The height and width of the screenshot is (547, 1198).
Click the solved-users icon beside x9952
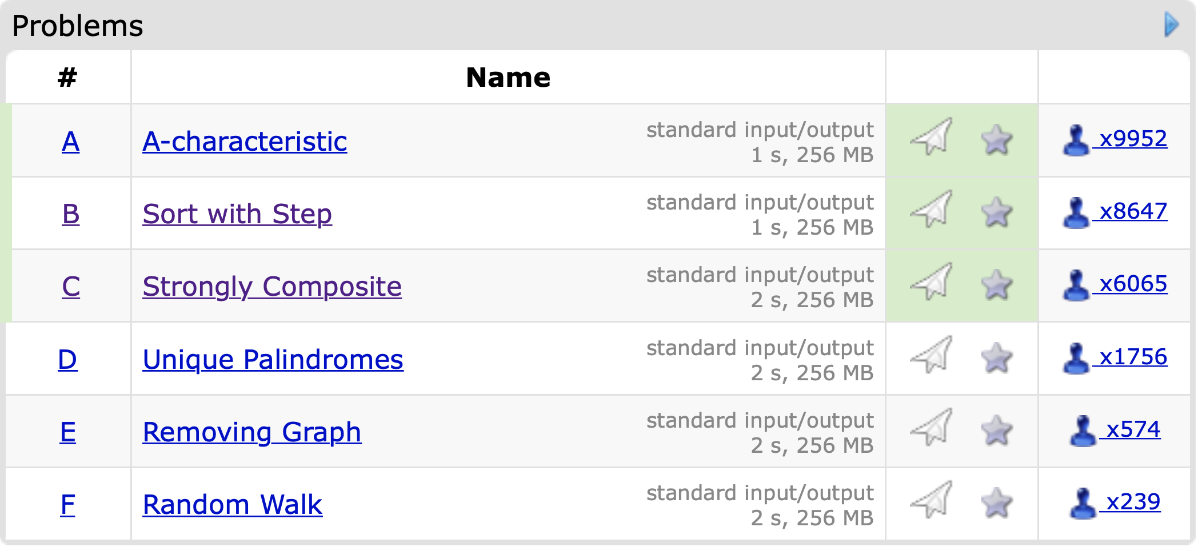[x=1075, y=140]
